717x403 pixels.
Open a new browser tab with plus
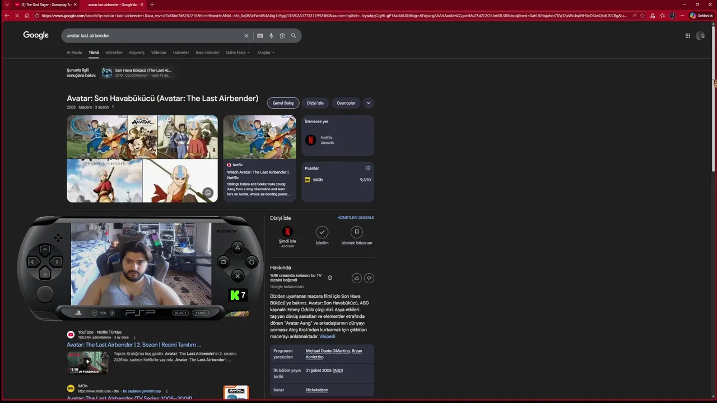pyautogui.click(x=152, y=4)
